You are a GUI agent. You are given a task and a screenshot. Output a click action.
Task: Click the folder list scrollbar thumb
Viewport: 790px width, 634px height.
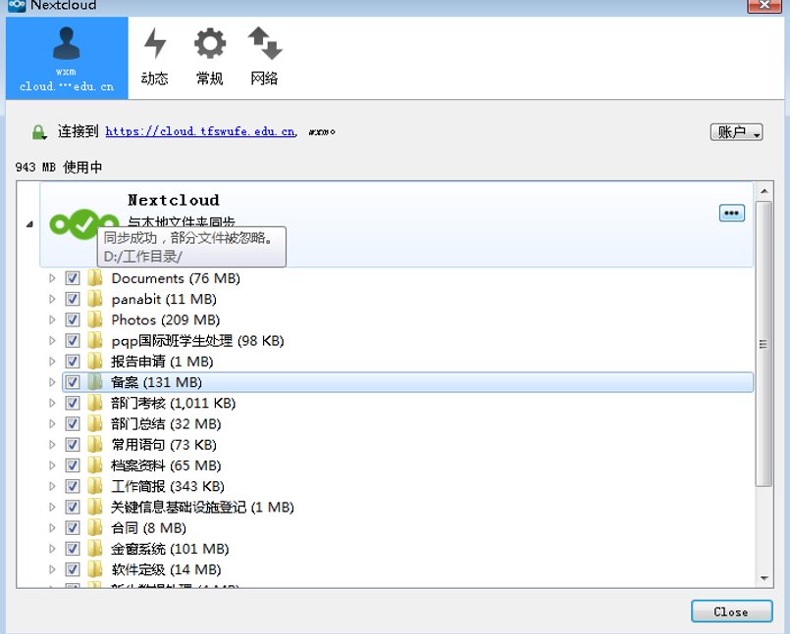tap(764, 344)
